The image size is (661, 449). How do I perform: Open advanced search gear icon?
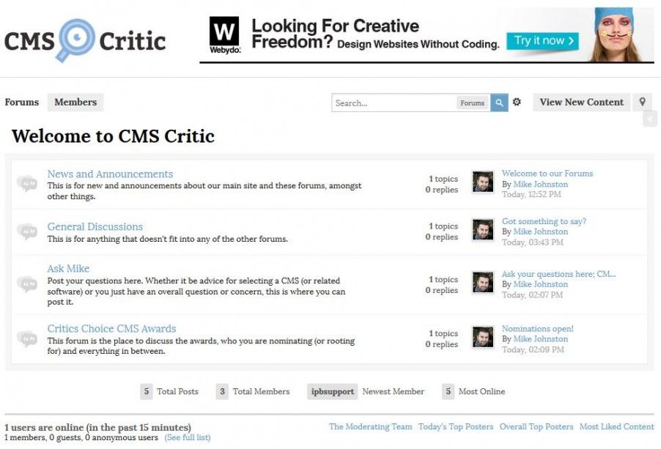tap(517, 102)
